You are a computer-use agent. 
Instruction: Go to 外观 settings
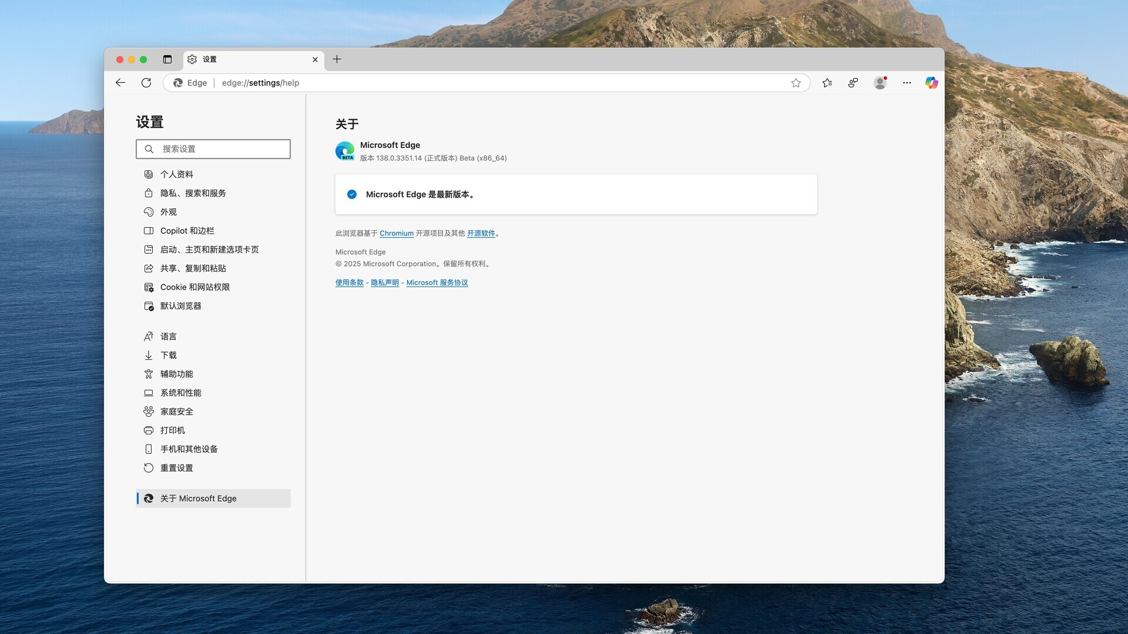(213, 212)
